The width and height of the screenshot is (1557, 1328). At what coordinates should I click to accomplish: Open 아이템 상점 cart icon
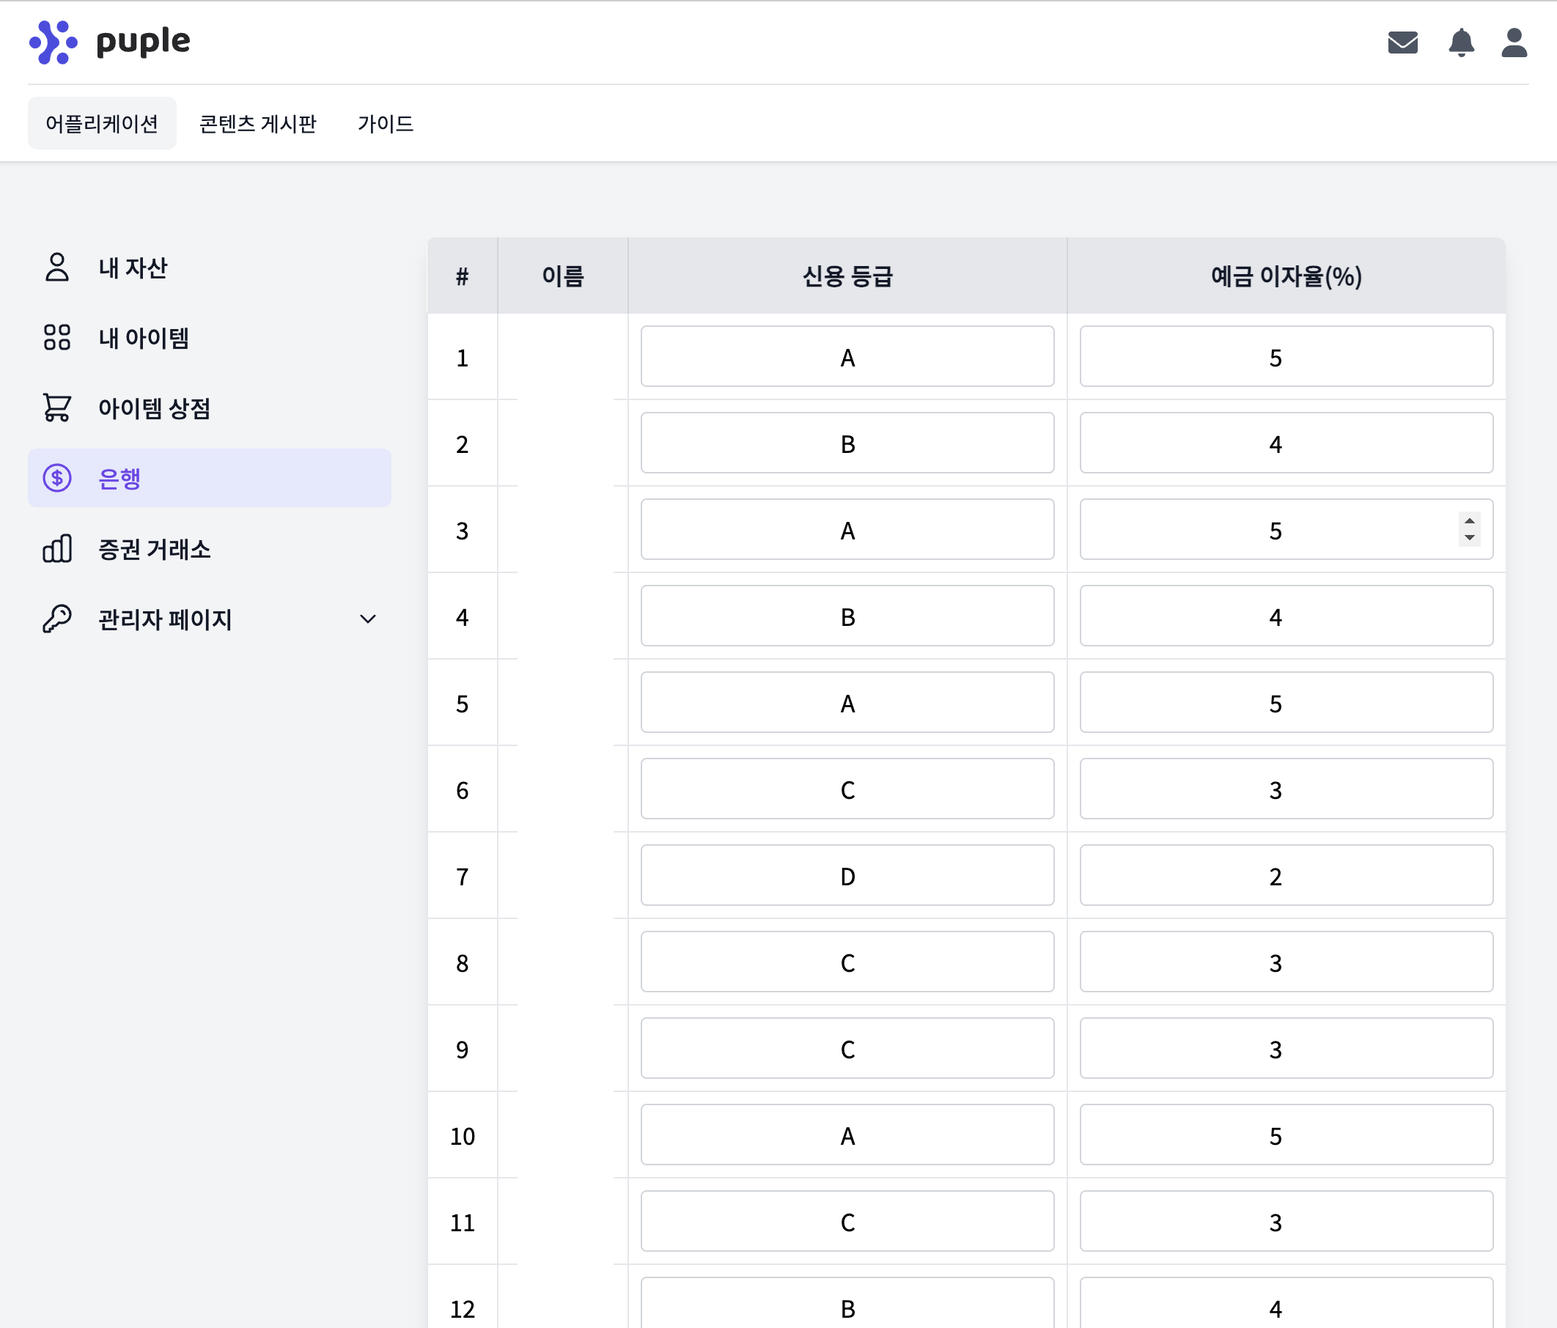[57, 408]
